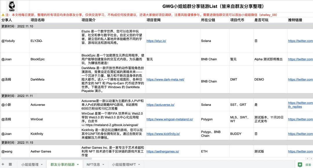313x168 pixels.
Task: Open 小姐姐整理NFT tab dropdown arrow
Action: [139, 165]
